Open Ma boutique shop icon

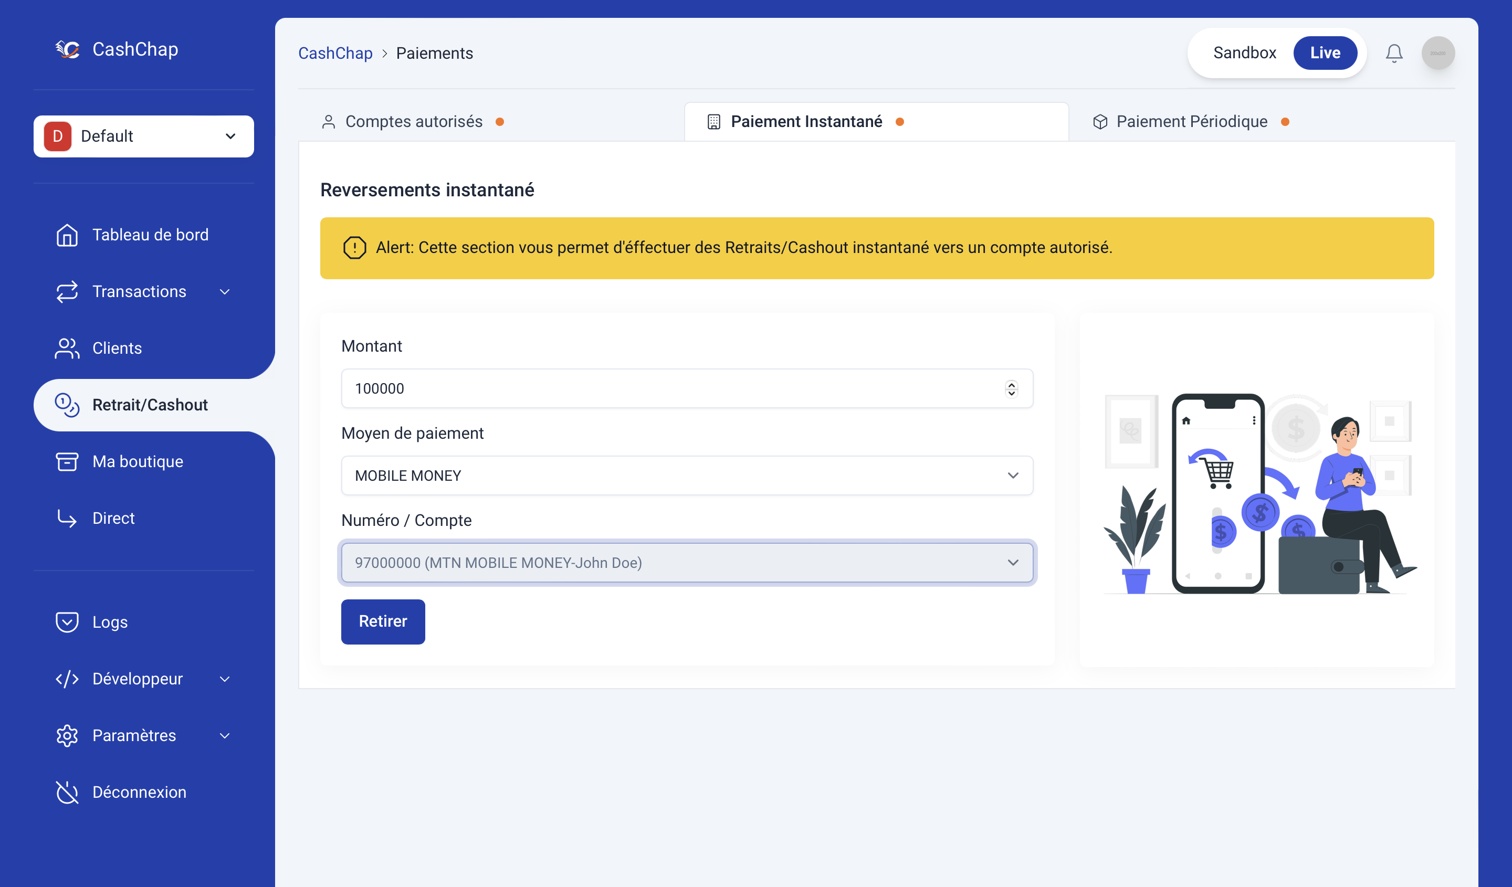[x=67, y=461]
